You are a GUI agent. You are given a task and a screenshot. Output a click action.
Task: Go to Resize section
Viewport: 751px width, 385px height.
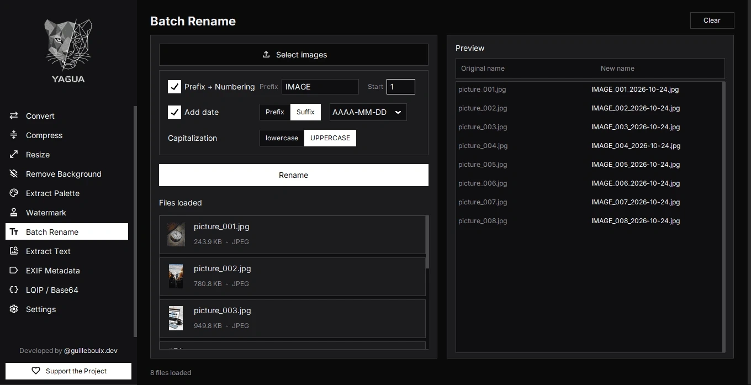67,155
